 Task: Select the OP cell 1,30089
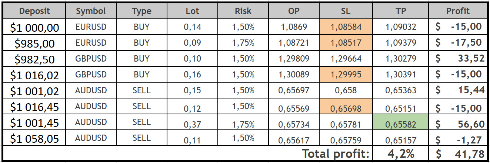(293, 75)
